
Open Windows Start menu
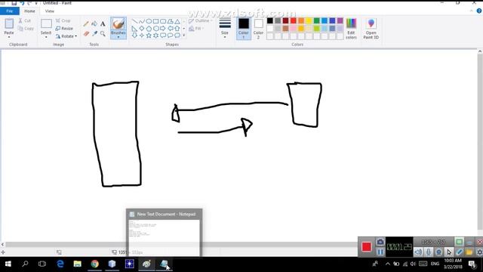click(8, 264)
